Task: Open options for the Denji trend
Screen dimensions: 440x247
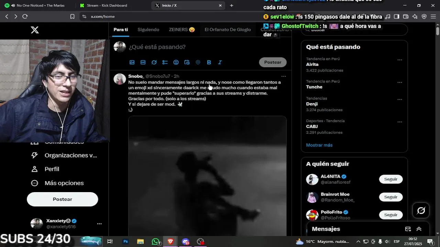Action: pos(400,99)
